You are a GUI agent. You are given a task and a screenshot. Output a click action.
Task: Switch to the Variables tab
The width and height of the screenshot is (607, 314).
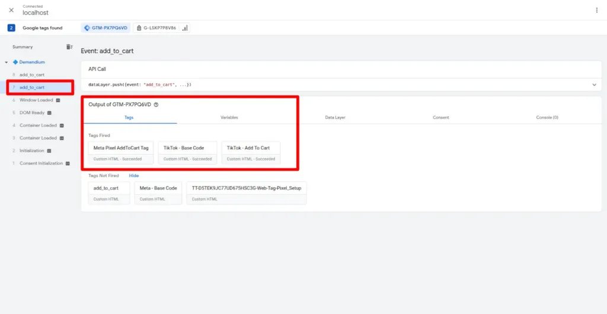click(x=229, y=117)
